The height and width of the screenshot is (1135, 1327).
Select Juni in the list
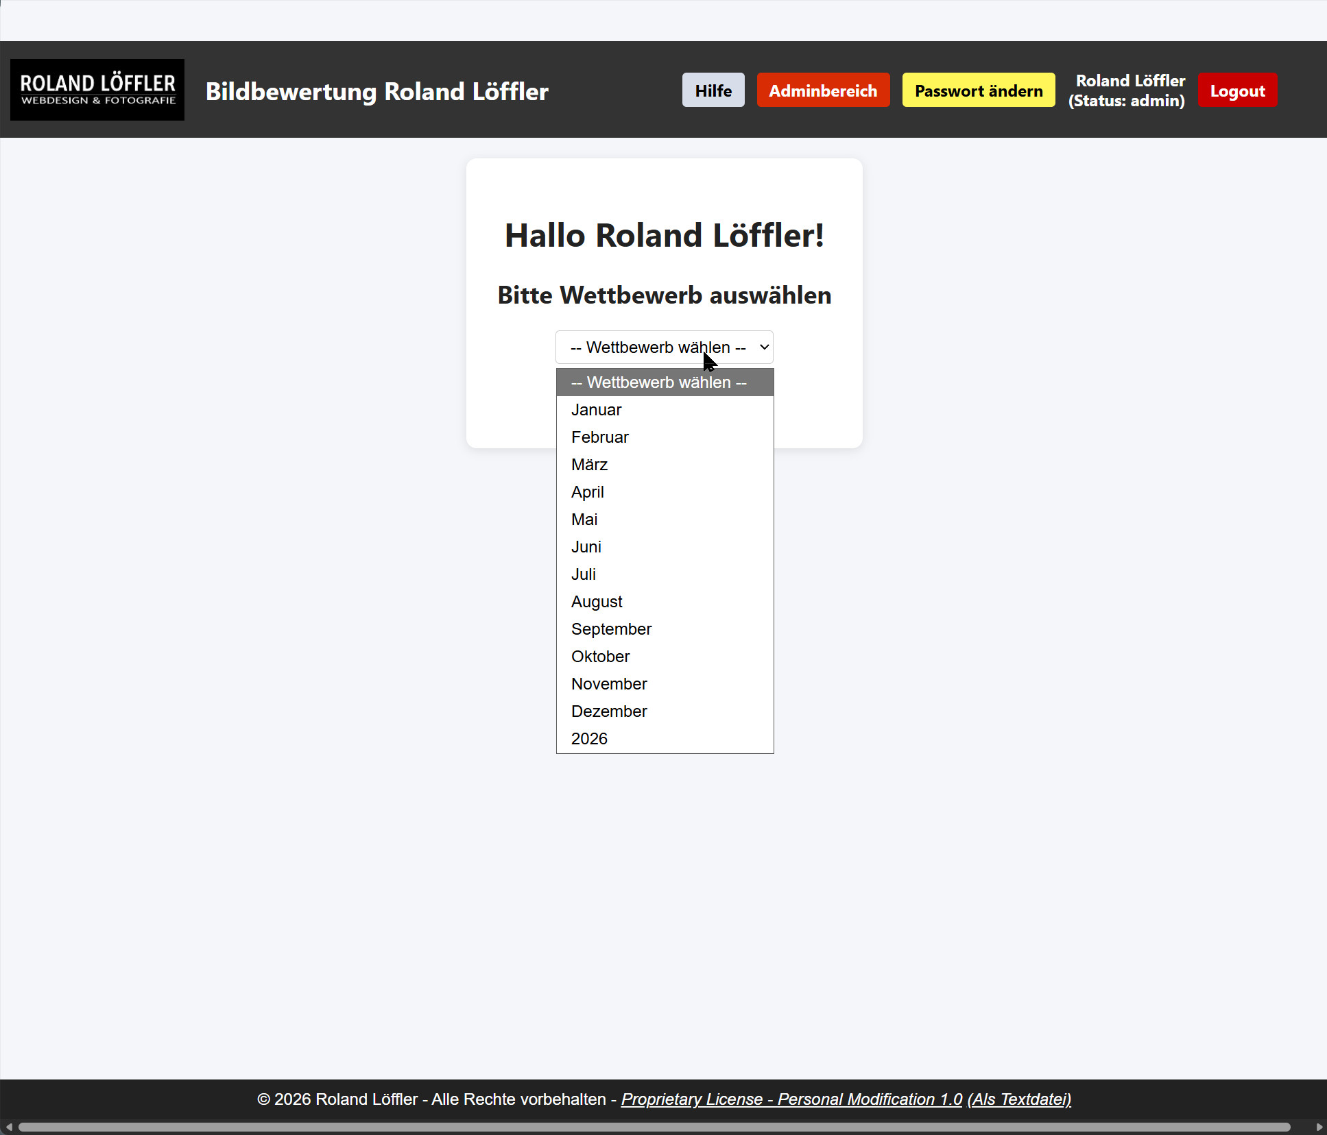(x=586, y=547)
